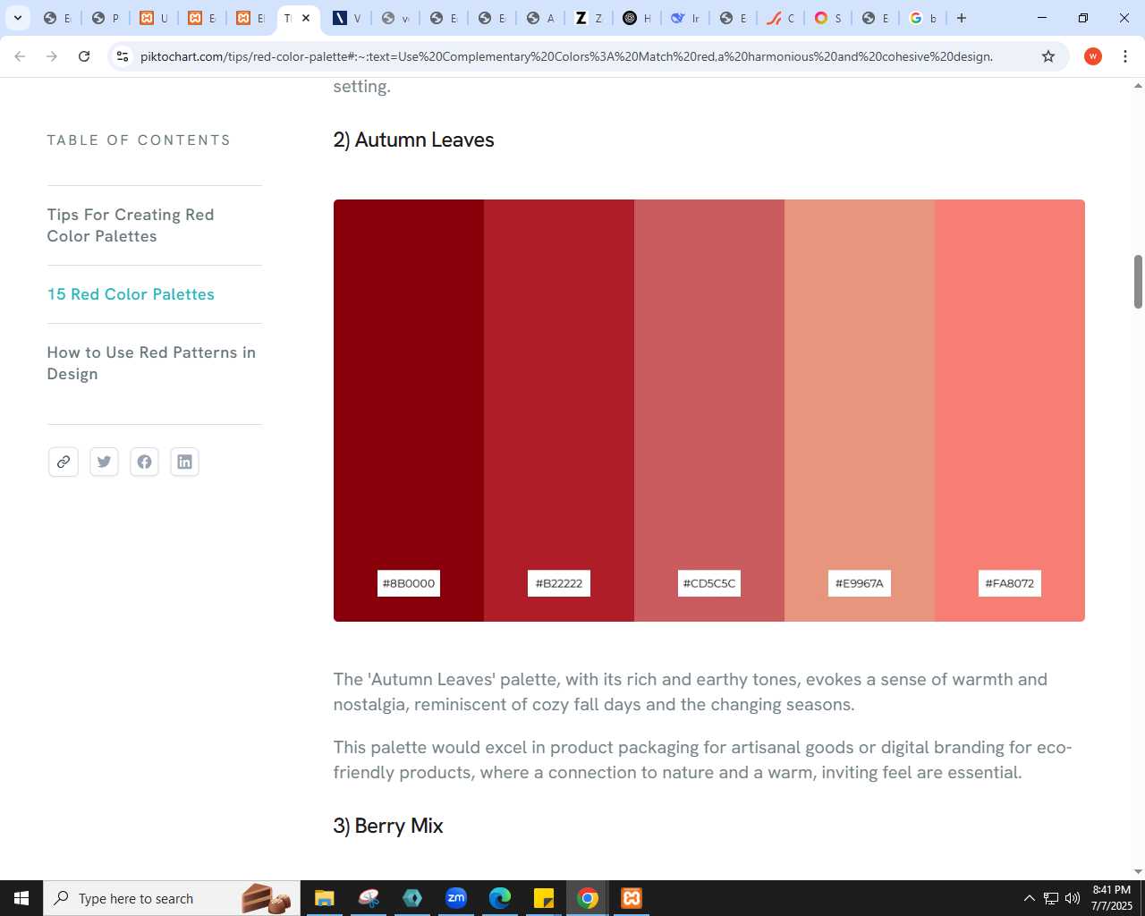This screenshot has width=1145, height=916.
Task: Open Sticky Notes from the taskbar
Action: coord(544,898)
